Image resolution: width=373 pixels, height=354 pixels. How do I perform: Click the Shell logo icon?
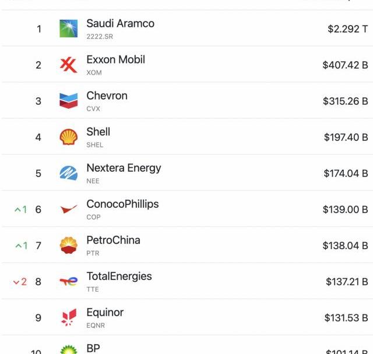point(68,137)
